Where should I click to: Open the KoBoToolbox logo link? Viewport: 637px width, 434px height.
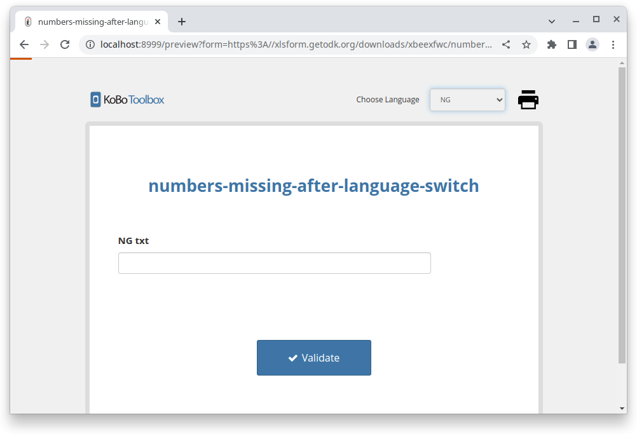[127, 100]
